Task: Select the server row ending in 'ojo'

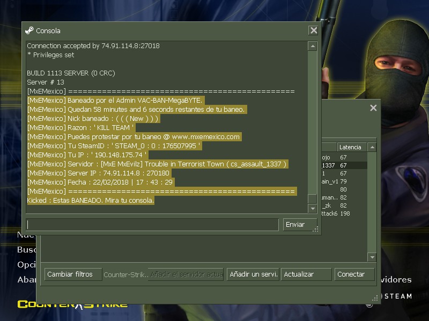Action: tap(344, 157)
